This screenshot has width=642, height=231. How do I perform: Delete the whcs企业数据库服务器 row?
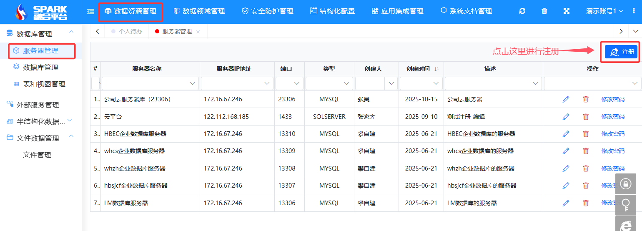(586, 151)
